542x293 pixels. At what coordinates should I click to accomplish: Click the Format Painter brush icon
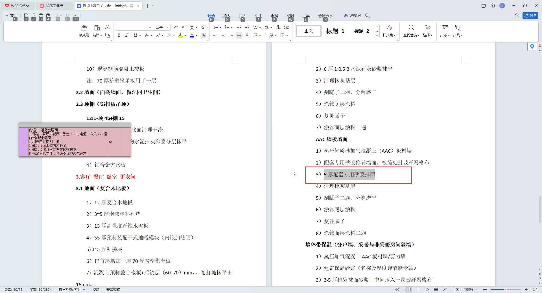click(84, 28)
